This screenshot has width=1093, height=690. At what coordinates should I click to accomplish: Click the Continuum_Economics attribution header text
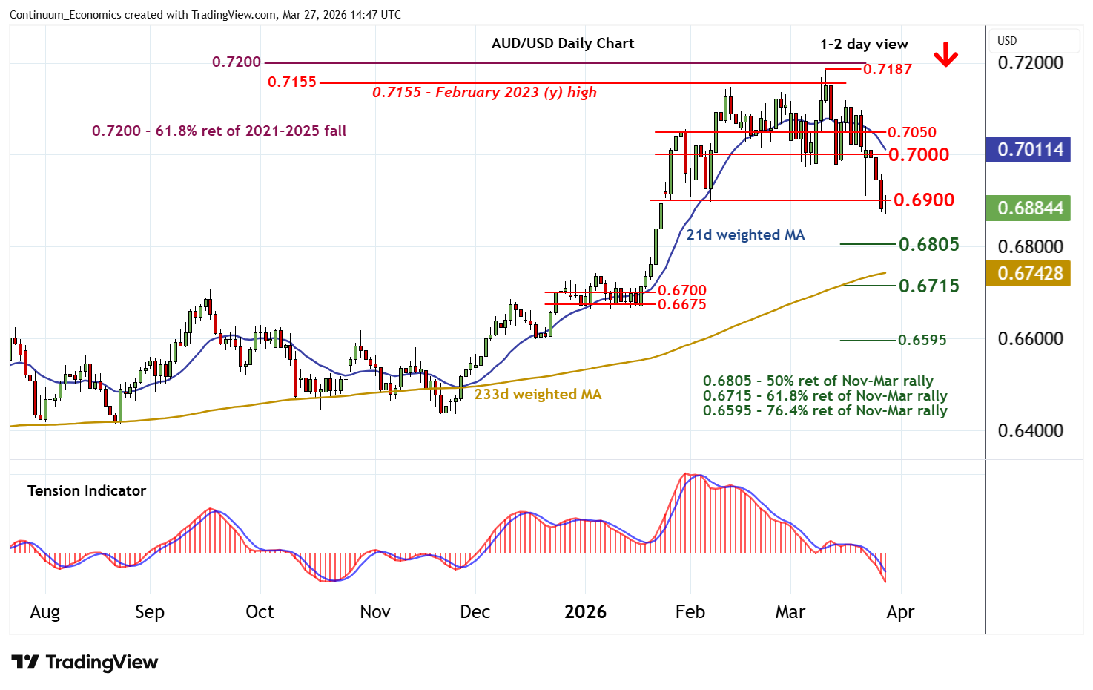click(x=205, y=14)
